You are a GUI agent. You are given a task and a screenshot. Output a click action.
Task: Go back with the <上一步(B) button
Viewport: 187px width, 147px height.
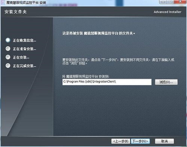click(121, 141)
